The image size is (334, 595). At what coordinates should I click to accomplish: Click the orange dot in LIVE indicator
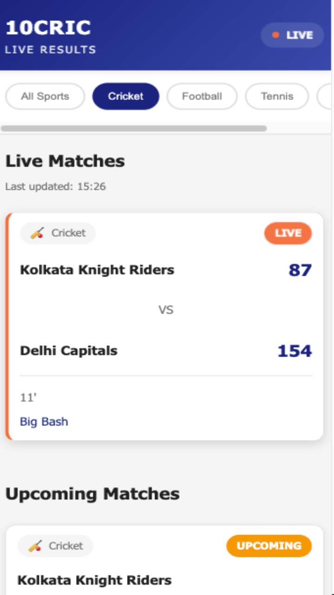pos(276,35)
